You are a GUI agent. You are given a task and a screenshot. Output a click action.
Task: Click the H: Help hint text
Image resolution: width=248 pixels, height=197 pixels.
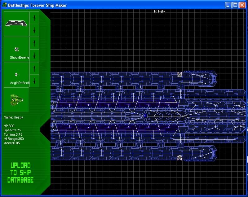[x=159, y=11]
